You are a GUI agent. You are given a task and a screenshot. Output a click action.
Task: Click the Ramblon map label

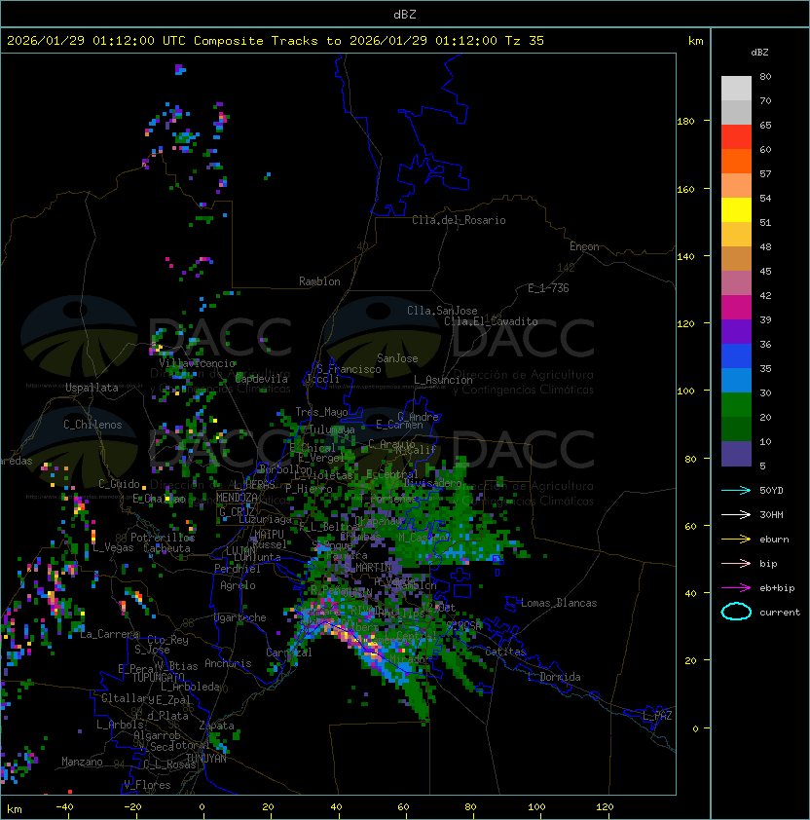pos(319,281)
